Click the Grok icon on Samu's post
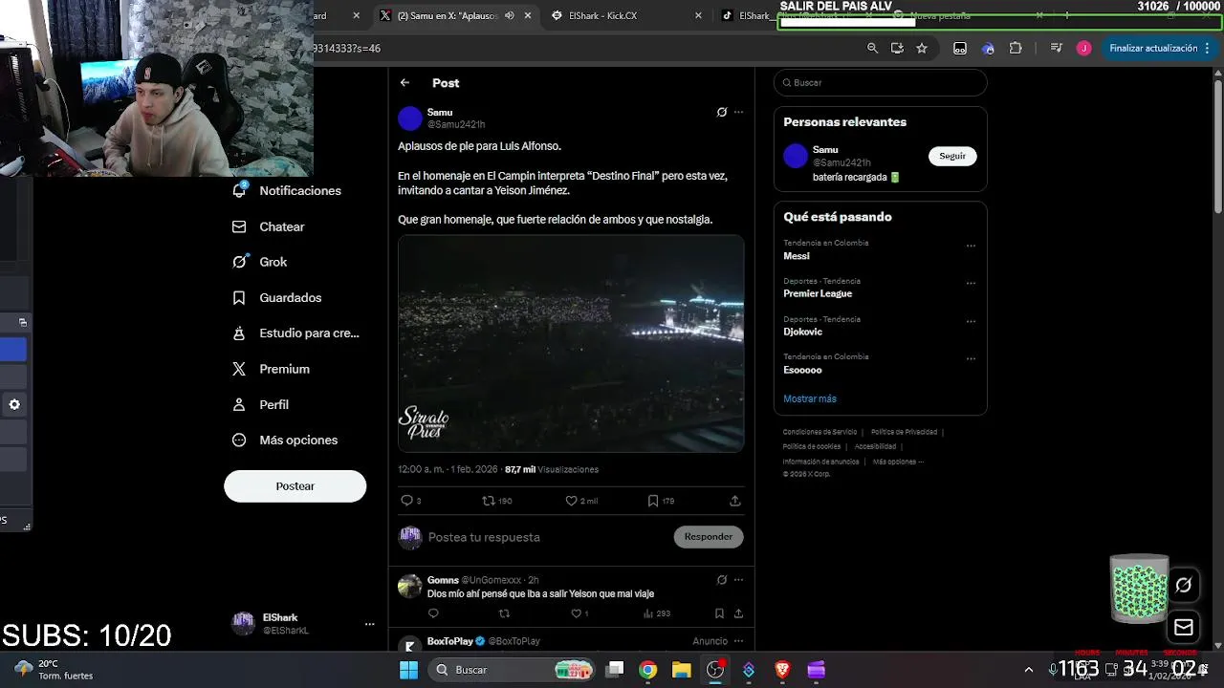 pos(722,112)
